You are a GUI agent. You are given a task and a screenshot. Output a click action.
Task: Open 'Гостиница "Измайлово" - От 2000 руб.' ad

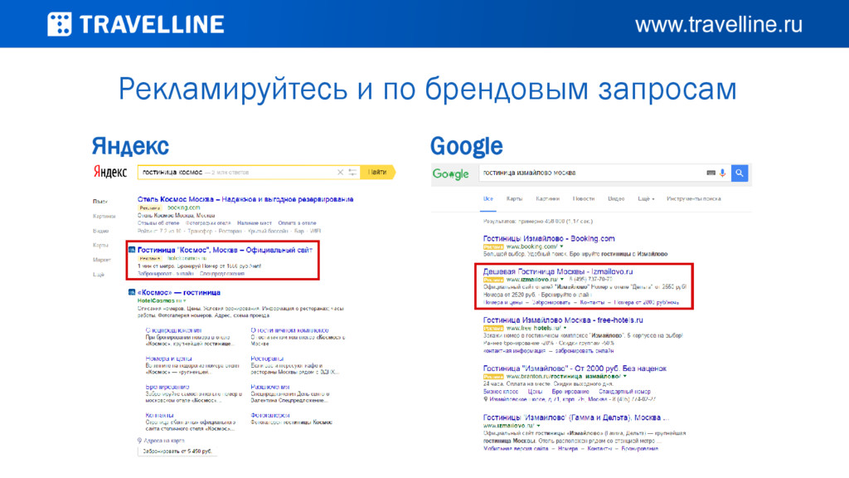[575, 368]
